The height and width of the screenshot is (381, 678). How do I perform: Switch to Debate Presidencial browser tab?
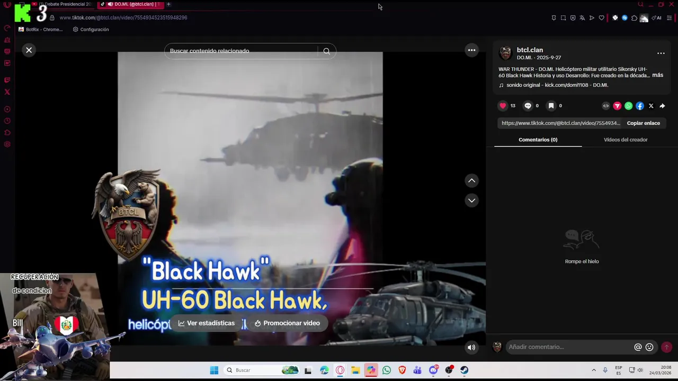[64, 4]
